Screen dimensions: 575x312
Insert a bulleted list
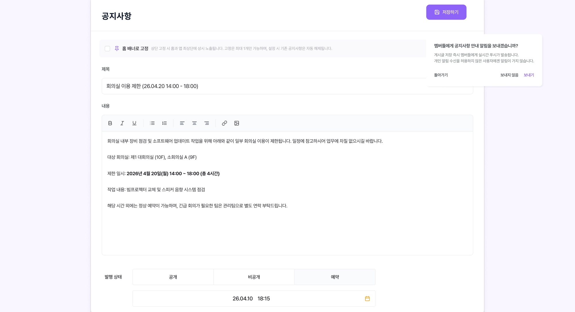[x=152, y=123]
